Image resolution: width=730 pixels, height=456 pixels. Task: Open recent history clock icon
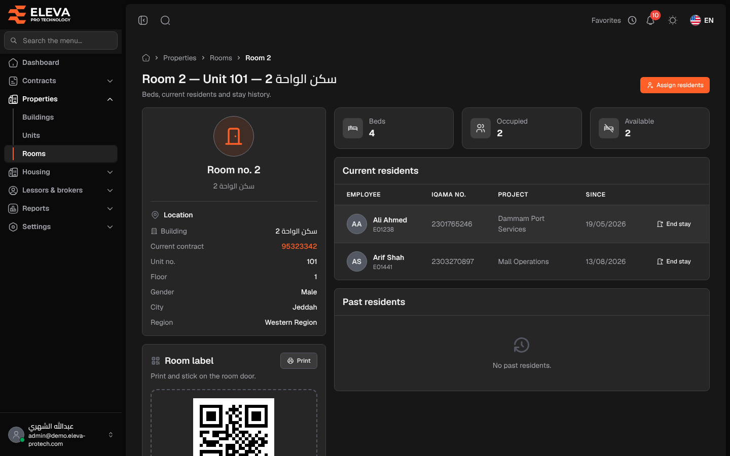point(632,20)
